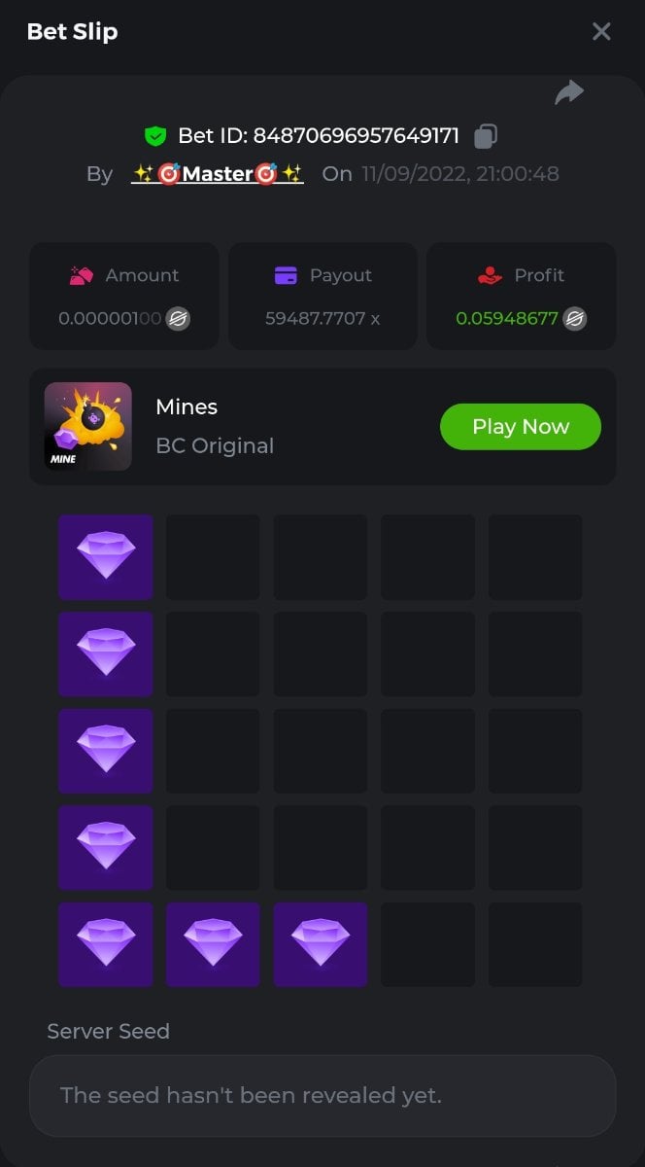Copy the Bet ID with the copy icon
Viewport: 645px width, 1167px height.
pyautogui.click(x=486, y=136)
